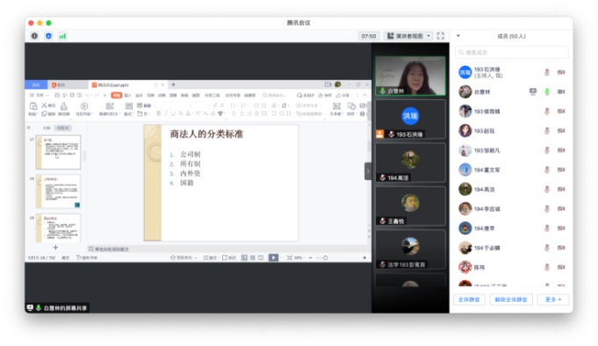598x346 pixels.
Task: Select 法学193 participant tile
Action: (x=410, y=249)
